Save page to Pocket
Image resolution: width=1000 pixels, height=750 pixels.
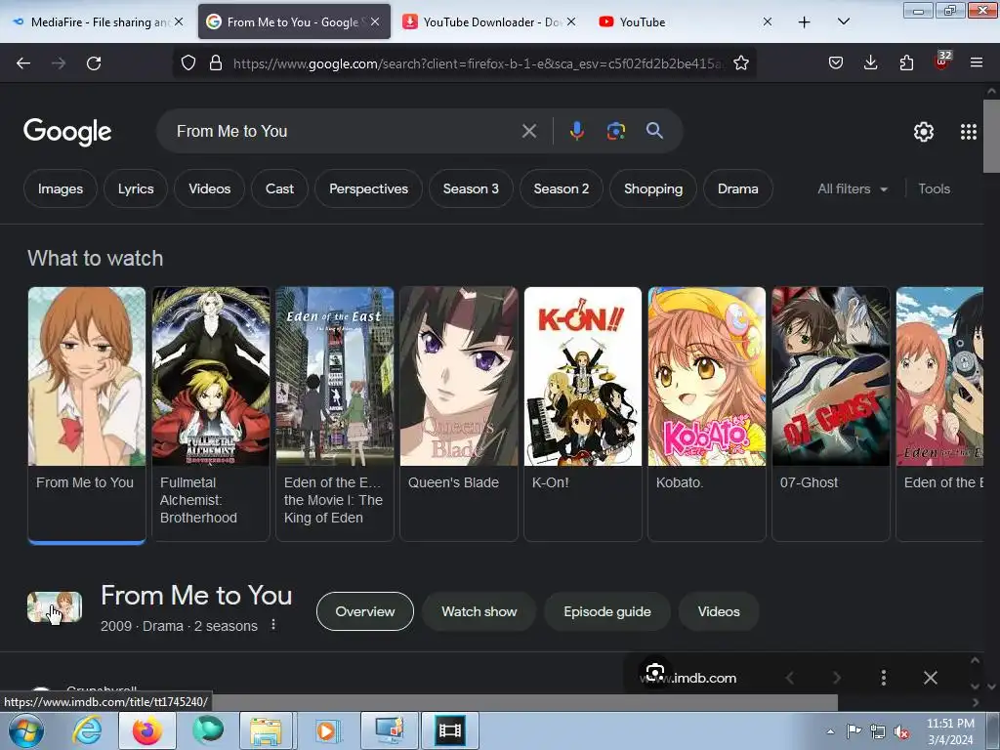836,62
